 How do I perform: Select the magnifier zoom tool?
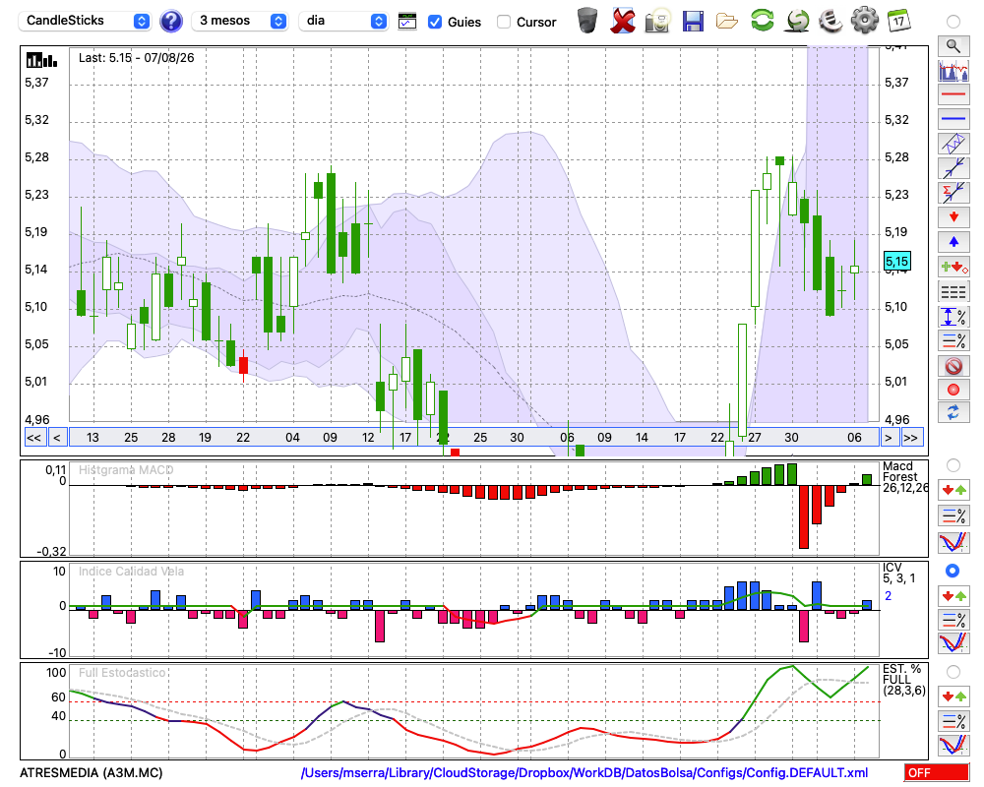tap(953, 46)
